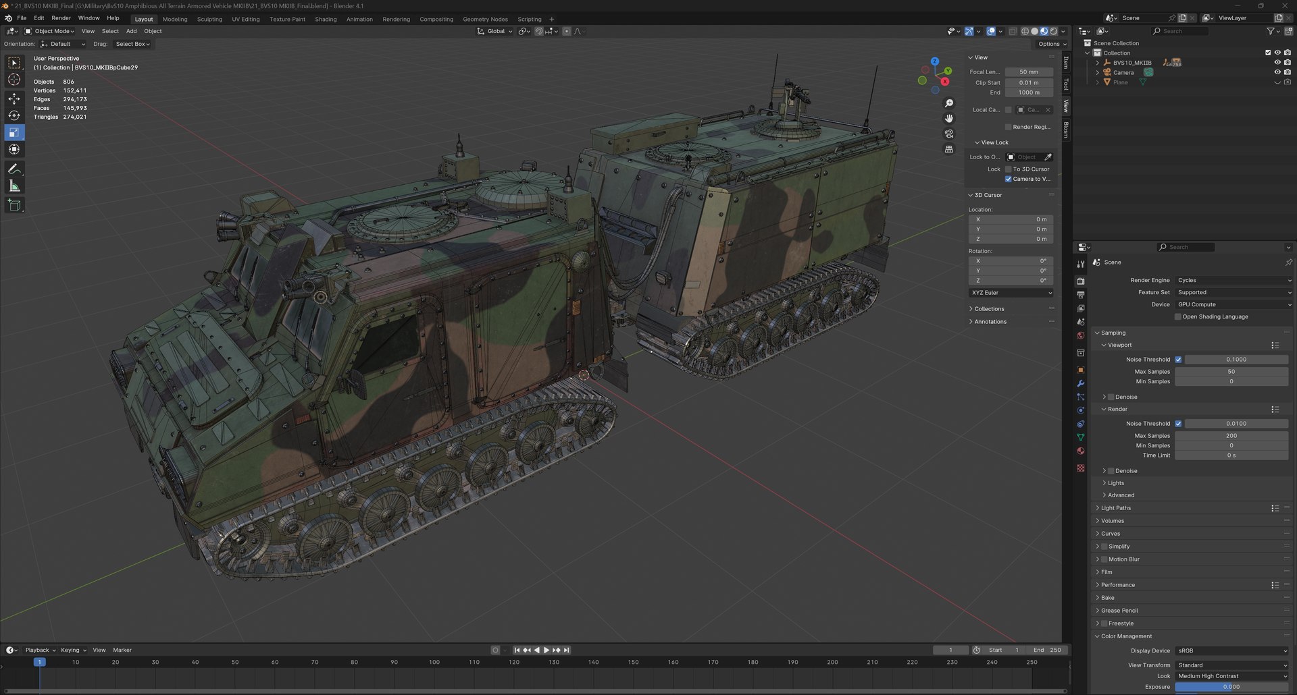Click the pan view hand icon
1297x695 pixels.
click(949, 118)
